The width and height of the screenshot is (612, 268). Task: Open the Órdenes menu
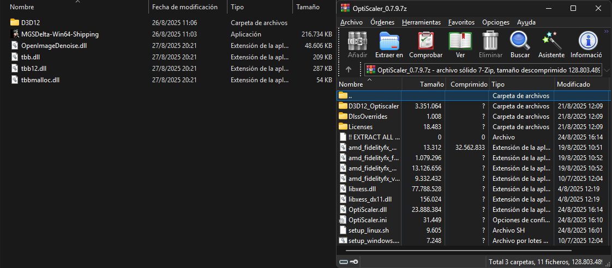(382, 22)
